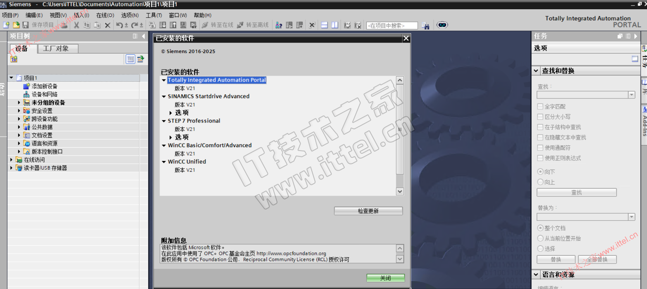
Task: Click the new project icon in toolbar
Action: coord(6,25)
